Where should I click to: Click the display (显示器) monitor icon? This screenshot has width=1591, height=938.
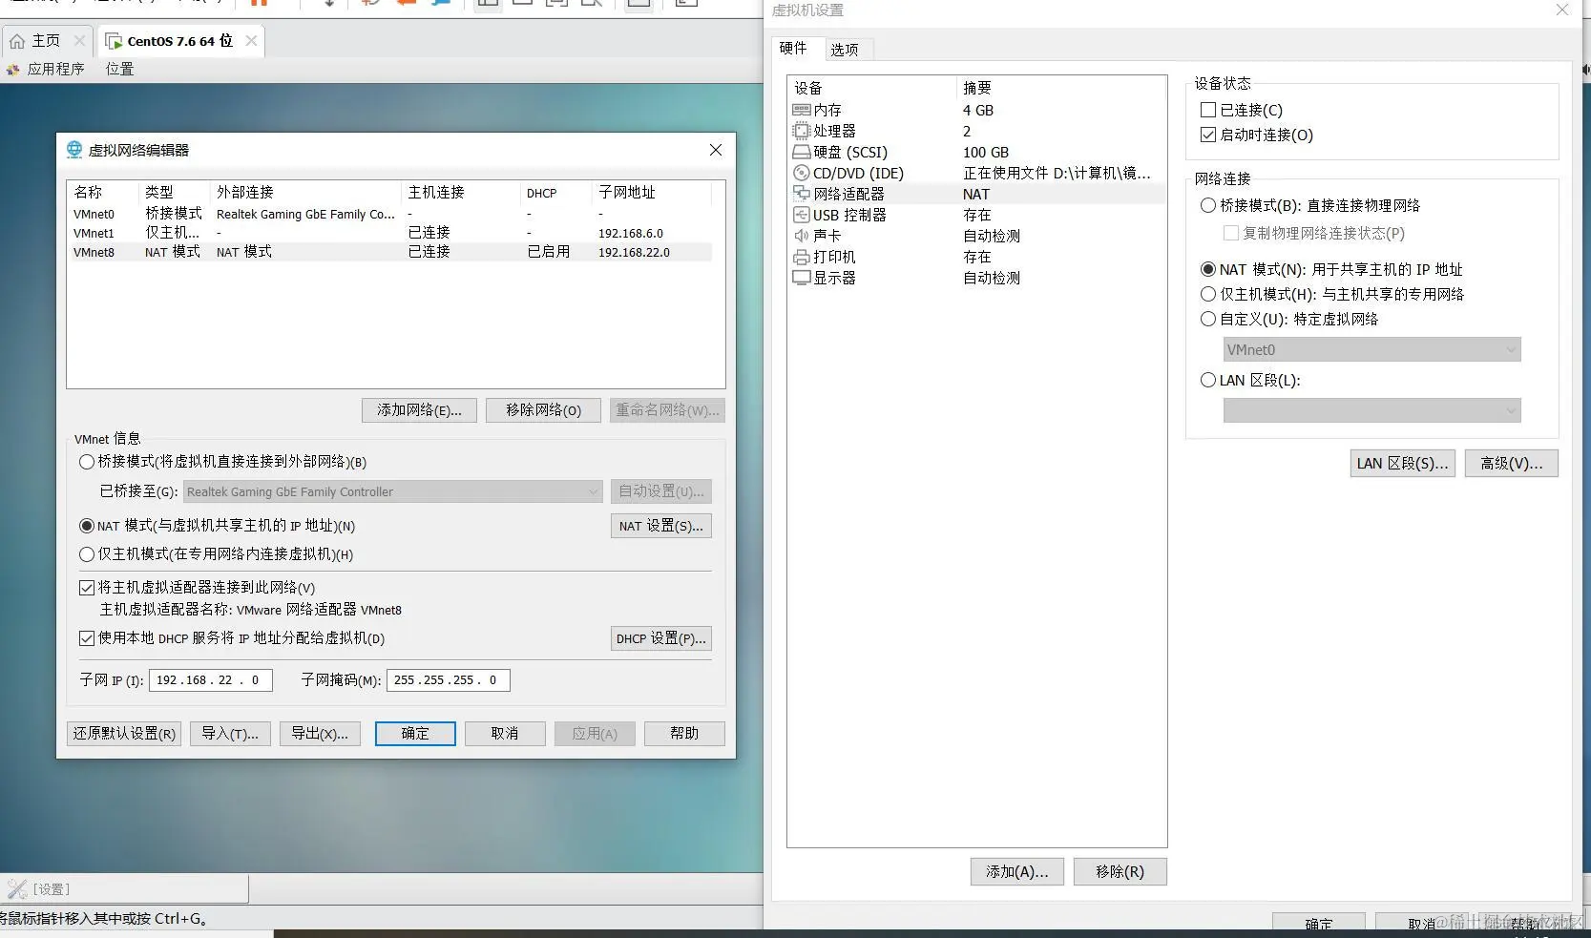[x=802, y=278]
